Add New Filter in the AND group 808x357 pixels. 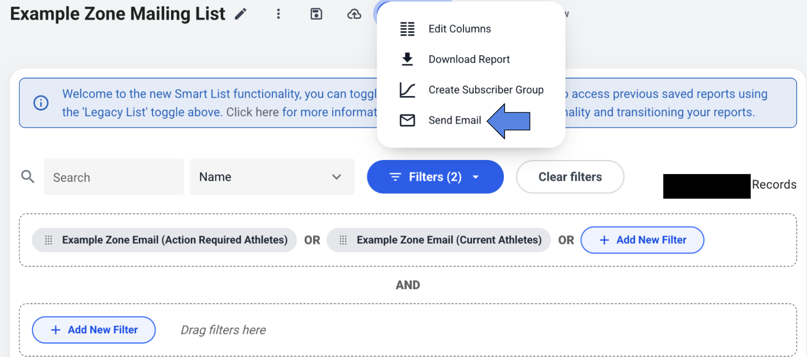coord(94,330)
